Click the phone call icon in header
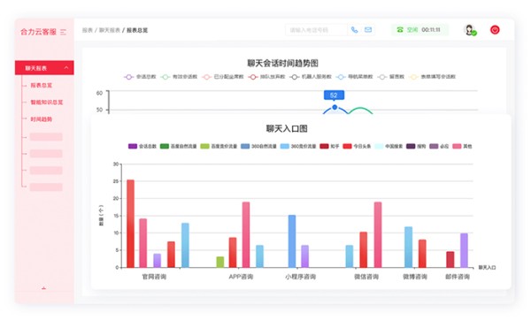Image resolution: width=531 pixels, height=320 pixels. (x=354, y=30)
